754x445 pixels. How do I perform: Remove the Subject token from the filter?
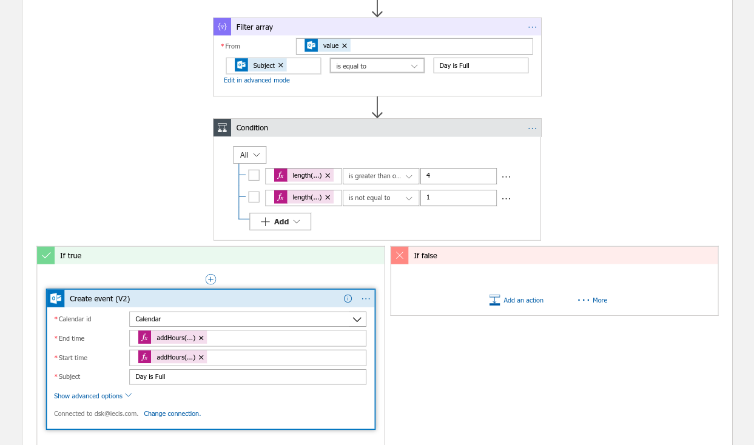click(281, 65)
